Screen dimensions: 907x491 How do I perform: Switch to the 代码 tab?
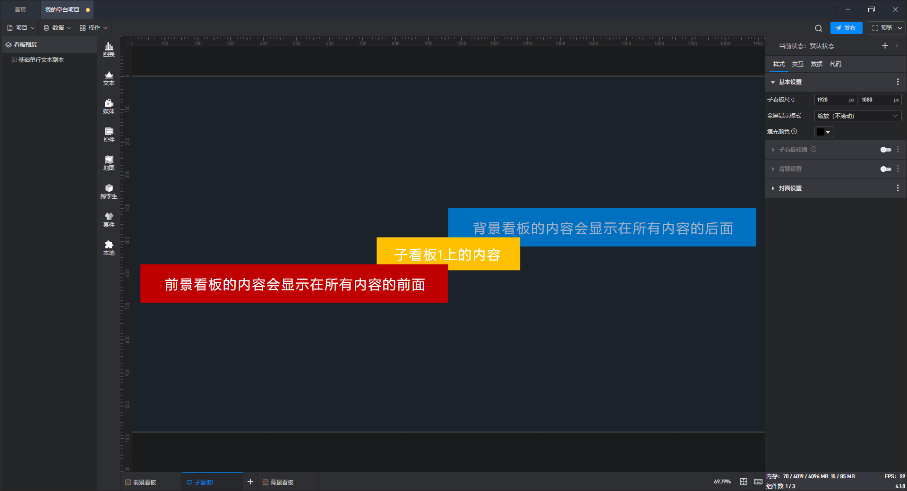[835, 64]
